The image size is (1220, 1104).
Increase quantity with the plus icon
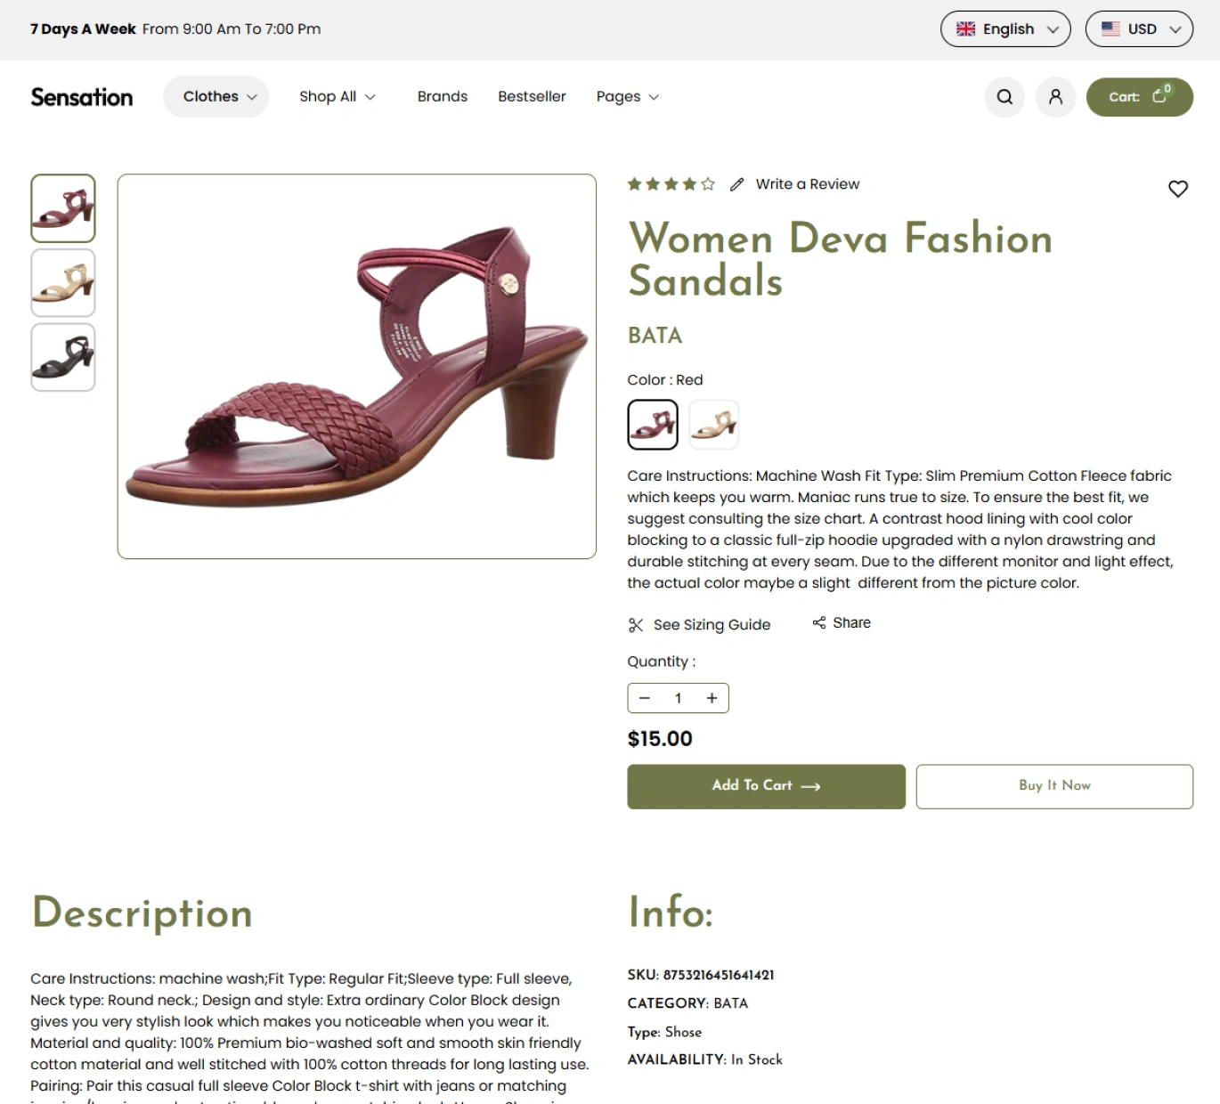click(x=712, y=698)
